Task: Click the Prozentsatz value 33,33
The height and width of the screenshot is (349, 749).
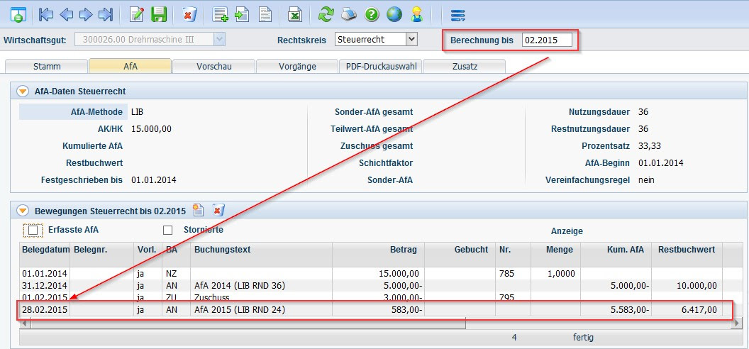Action: click(x=650, y=146)
